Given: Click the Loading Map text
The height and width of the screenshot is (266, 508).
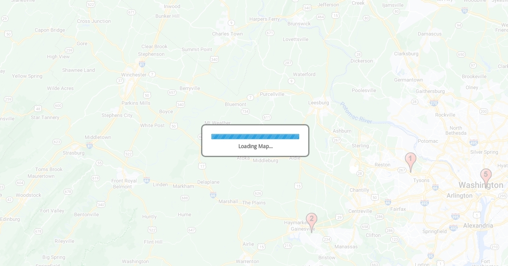Looking at the screenshot, I should [255, 146].
